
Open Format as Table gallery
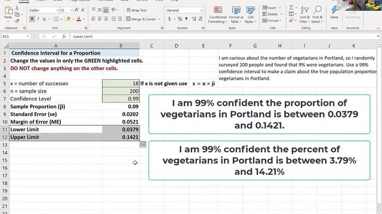236,15
